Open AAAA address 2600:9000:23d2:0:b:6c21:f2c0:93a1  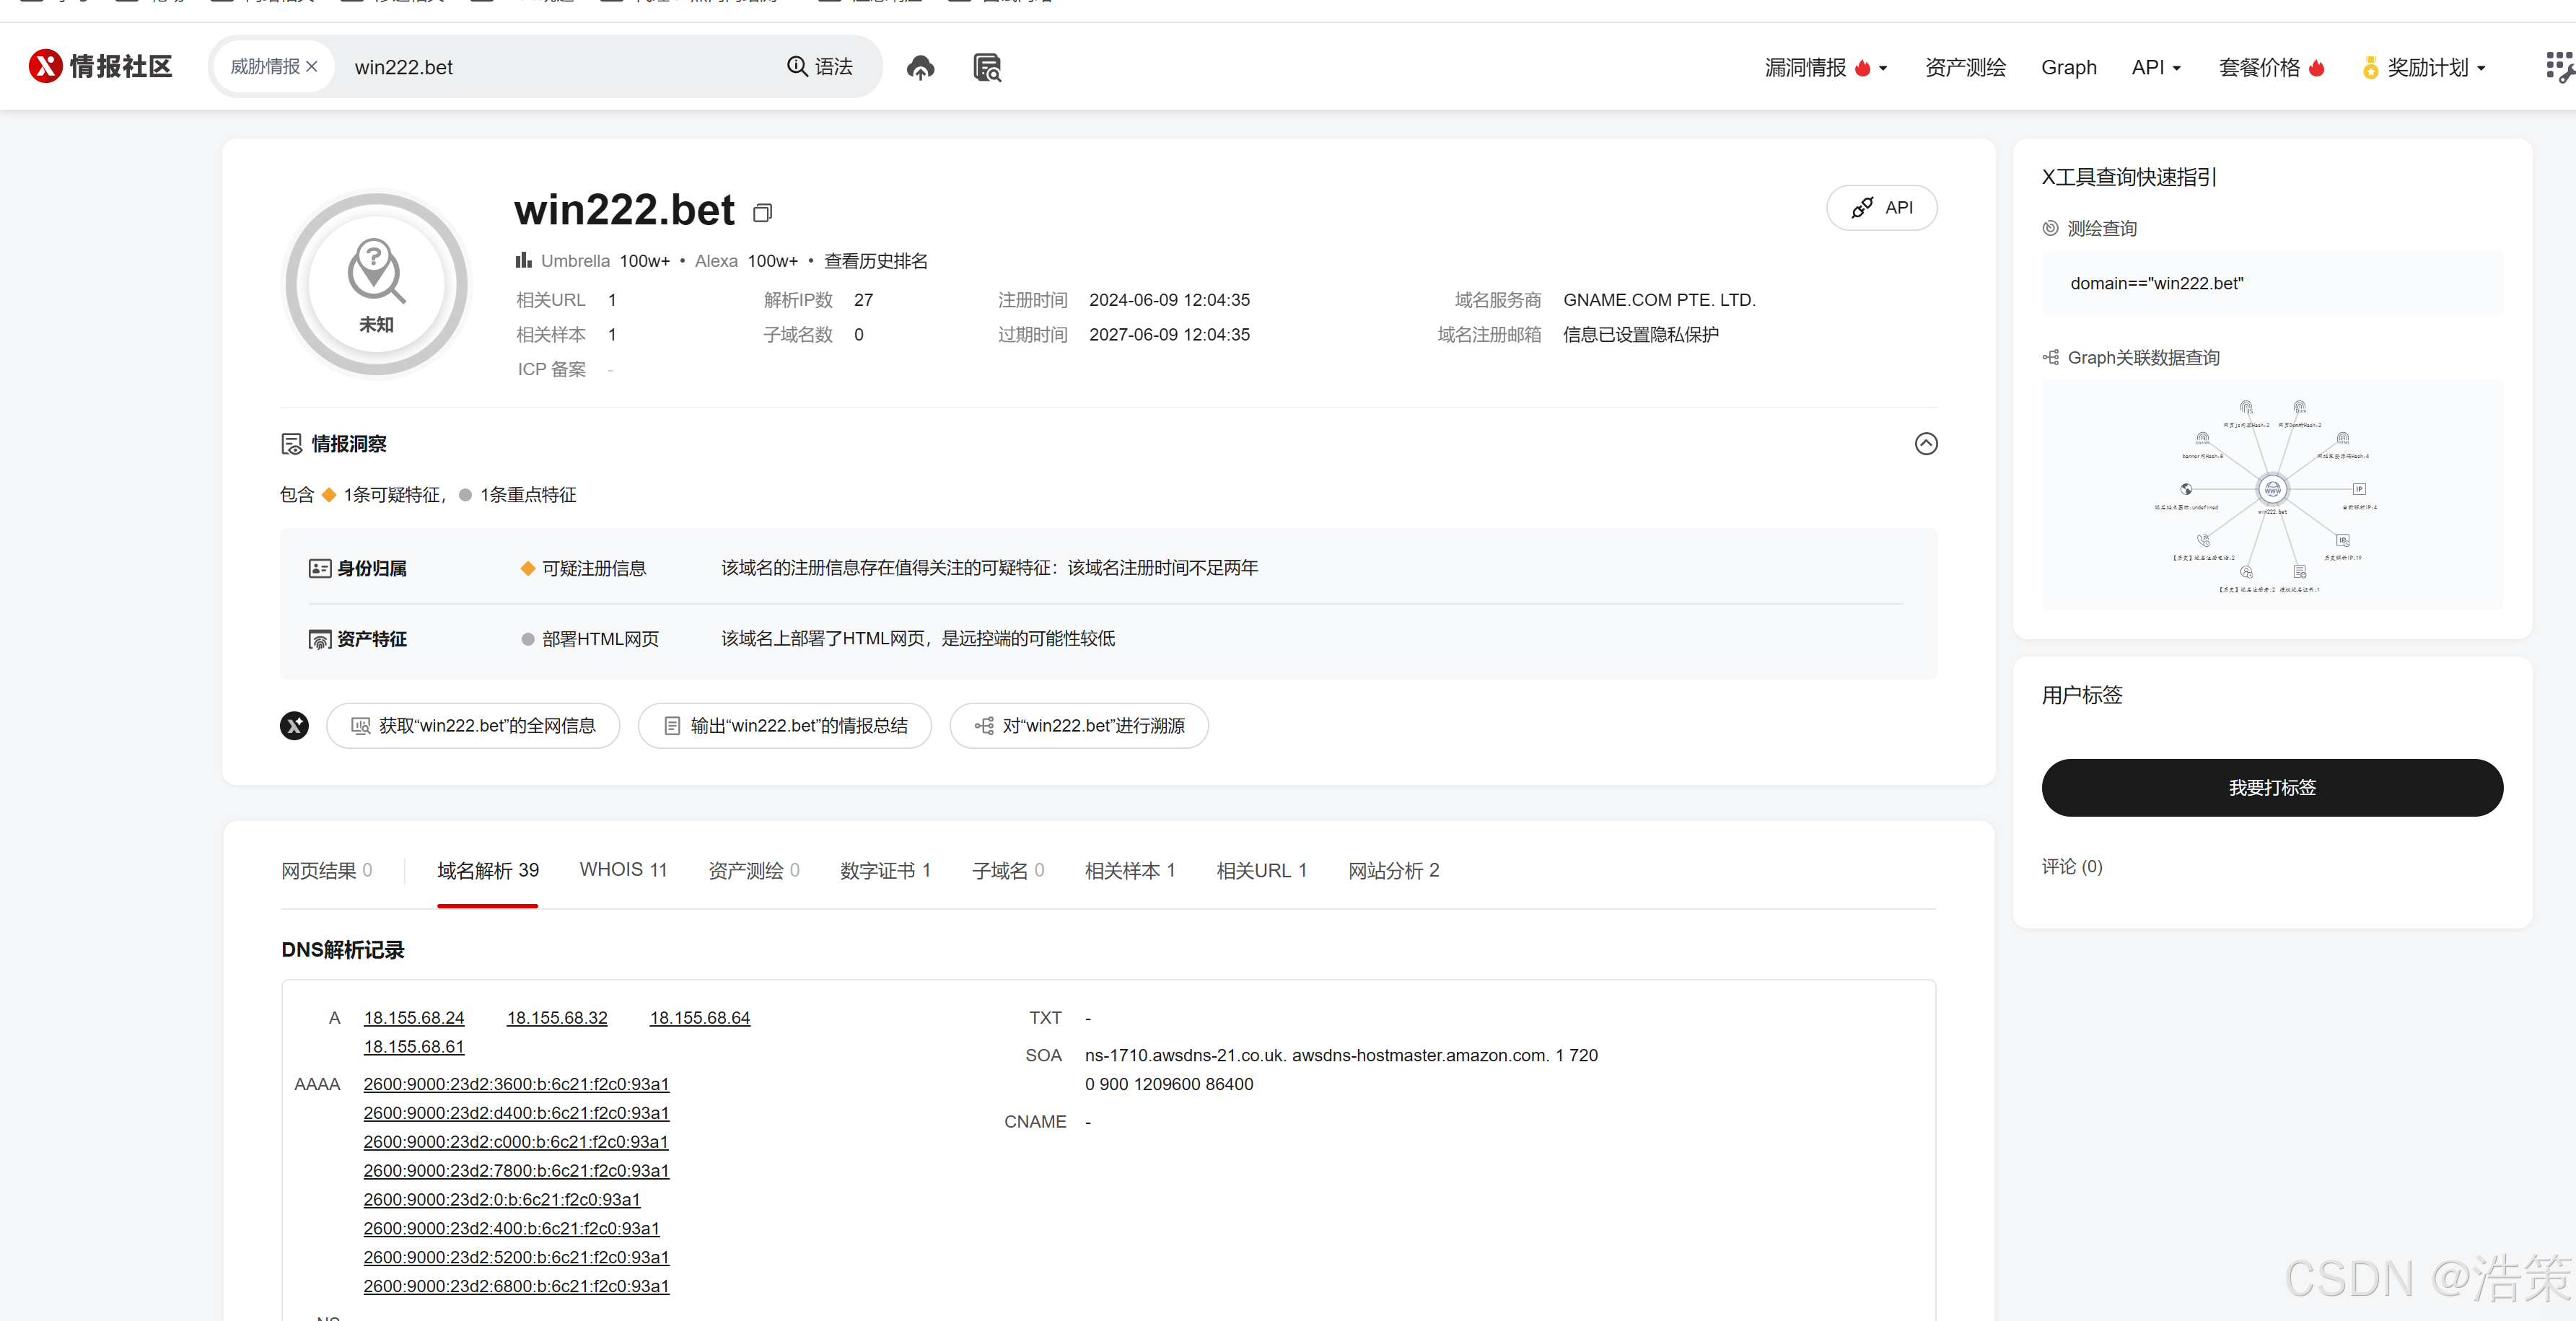pyautogui.click(x=502, y=1199)
